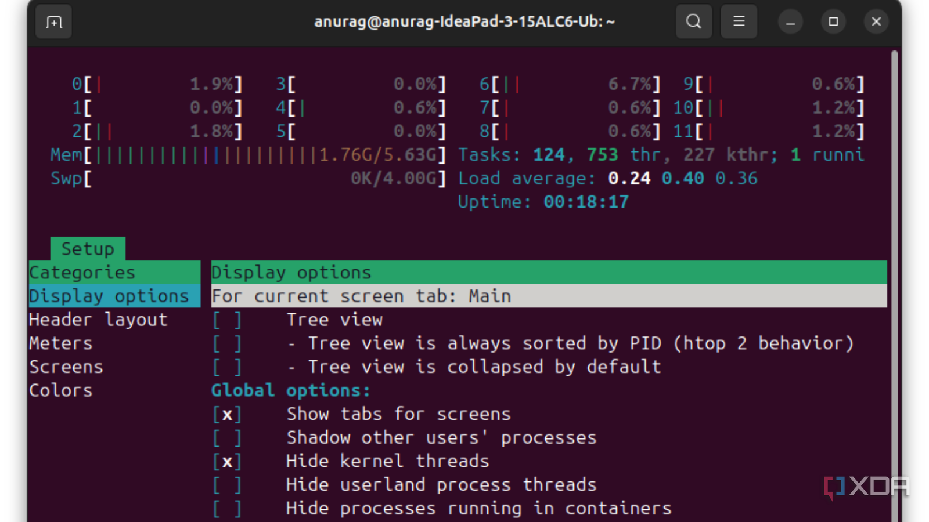Toggle Tree view collapsed by default

[227, 367]
